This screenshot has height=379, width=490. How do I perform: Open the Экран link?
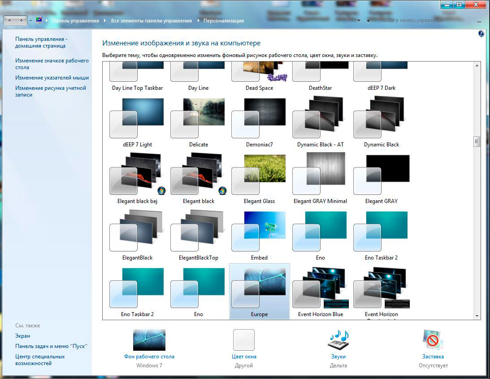[22, 336]
